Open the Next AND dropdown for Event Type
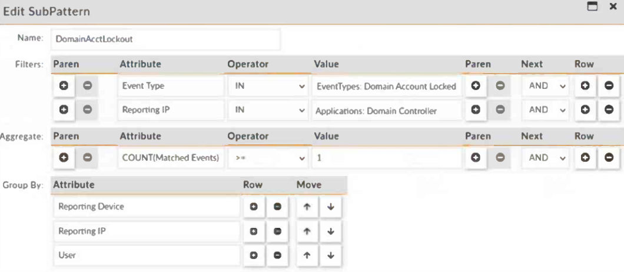Viewport: 624px width, 272px height. point(546,86)
